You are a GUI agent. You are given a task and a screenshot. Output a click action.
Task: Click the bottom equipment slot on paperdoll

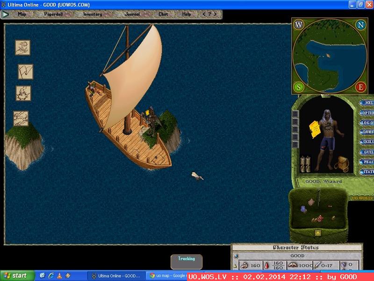tap(295, 144)
